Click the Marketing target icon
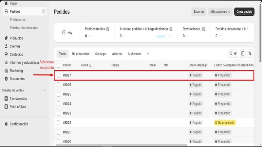Viewport: 262px width, 147px height. 6,71
